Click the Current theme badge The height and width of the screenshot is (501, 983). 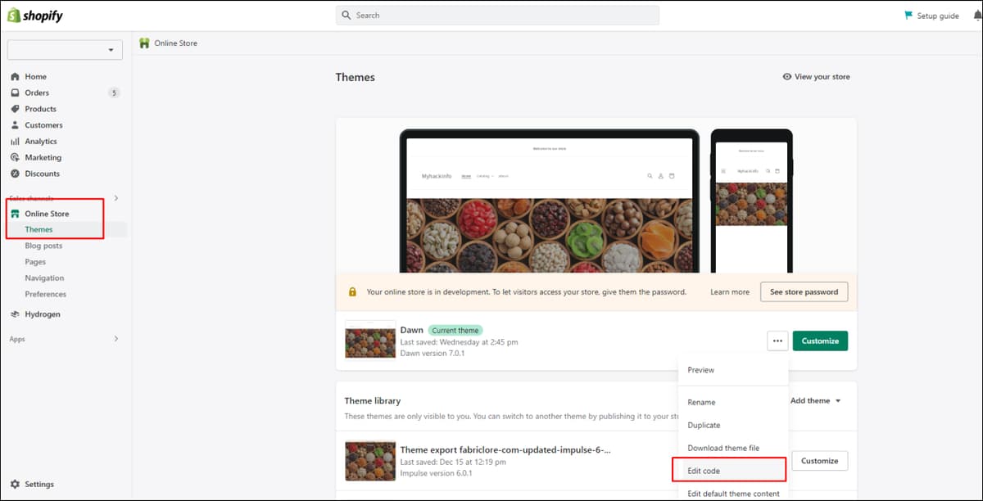point(455,331)
